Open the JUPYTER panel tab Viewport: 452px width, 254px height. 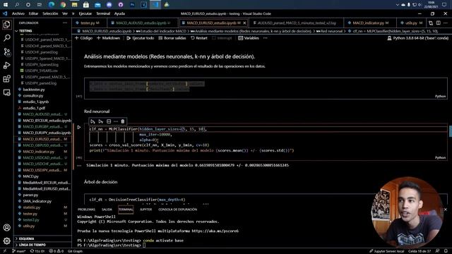click(145, 210)
